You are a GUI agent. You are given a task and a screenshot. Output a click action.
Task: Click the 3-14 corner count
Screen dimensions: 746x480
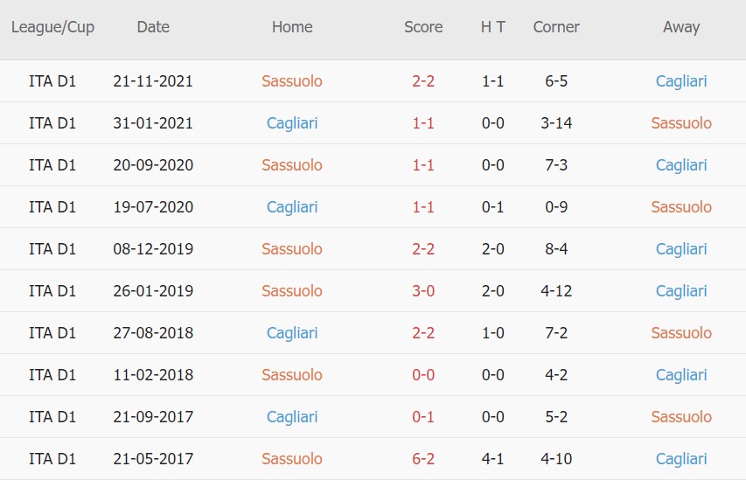[x=556, y=123]
